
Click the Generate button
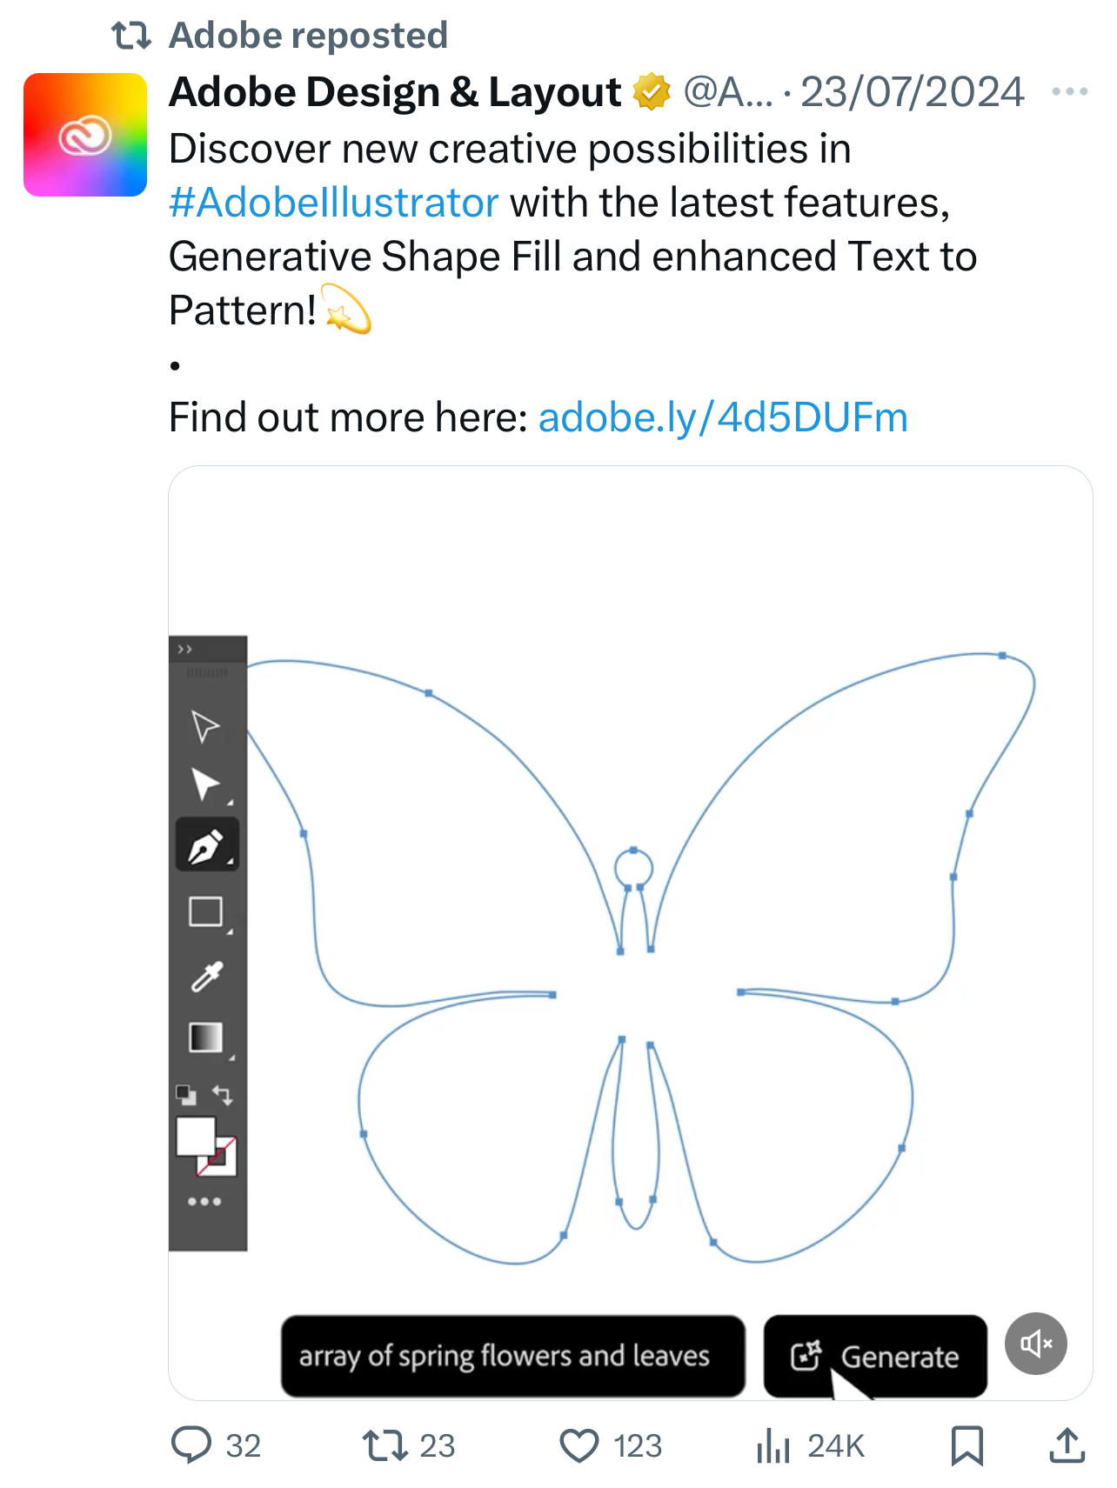[875, 1357]
